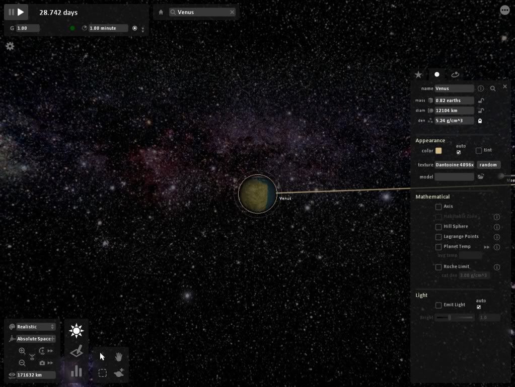Image resolution: width=515 pixels, height=387 pixels.
Task: Enable the Hill Sphere checkbox
Action: pyautogui.click(x=438, y=227)
